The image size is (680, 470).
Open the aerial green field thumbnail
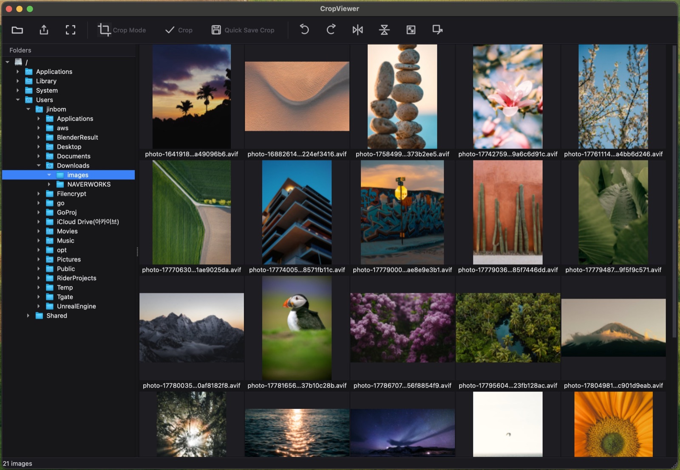(192, 212)
